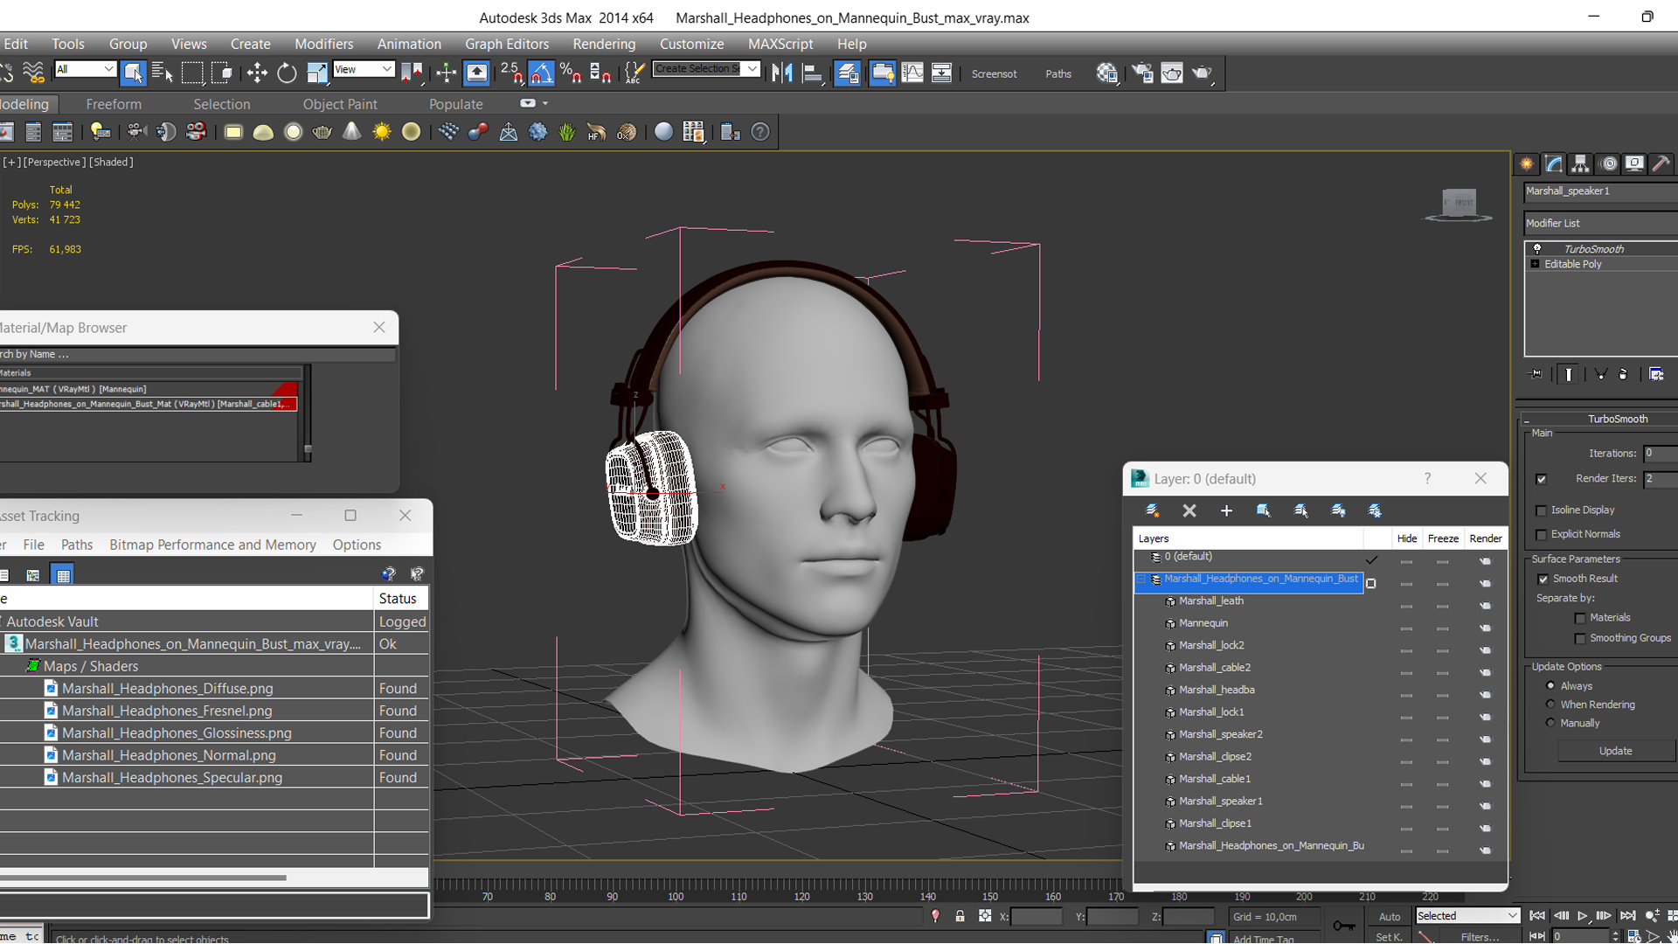Switch to the Freeform ribbon tab

114,104
